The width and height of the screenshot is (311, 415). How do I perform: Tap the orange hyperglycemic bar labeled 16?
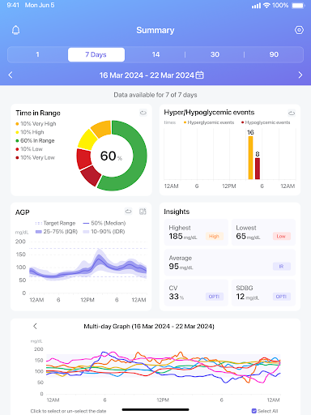(x=250, y=157)
